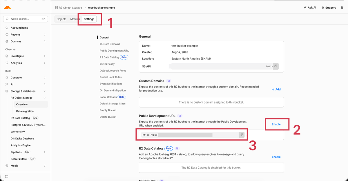This screenshot has height=181, width=348.
Task: Copy the Public Development URL
Action: [242, 135]
